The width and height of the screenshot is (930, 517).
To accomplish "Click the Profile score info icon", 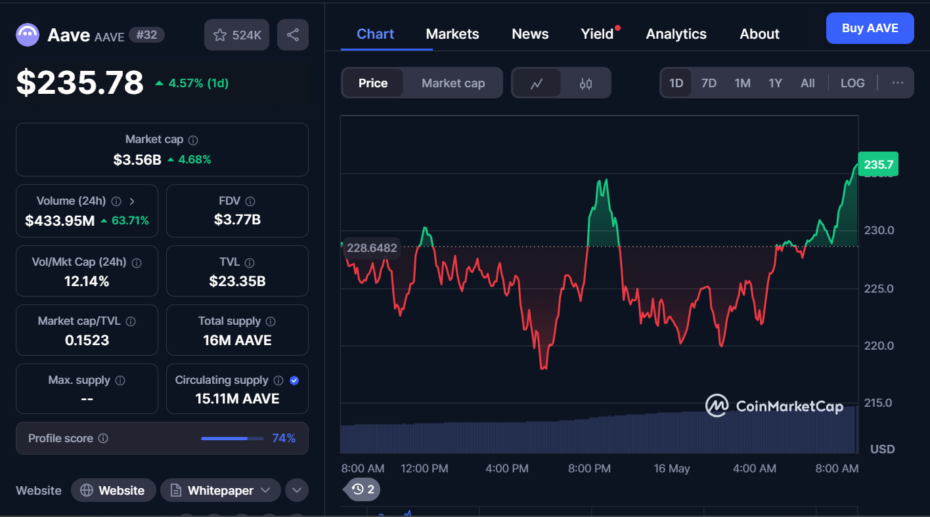I will click(x=103, y=438).
